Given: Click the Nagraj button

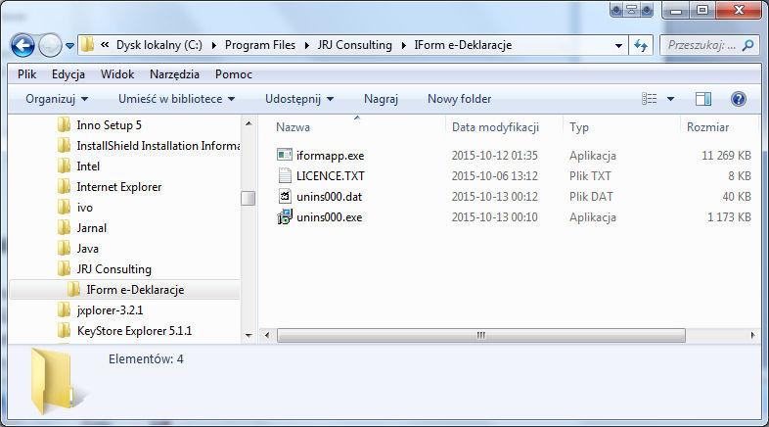Looking at the screenshot, I should pyautogui.click(x=381, y=99).
